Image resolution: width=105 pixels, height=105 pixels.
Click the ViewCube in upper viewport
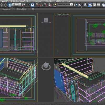pyautogui.click(x=46, y=21)
